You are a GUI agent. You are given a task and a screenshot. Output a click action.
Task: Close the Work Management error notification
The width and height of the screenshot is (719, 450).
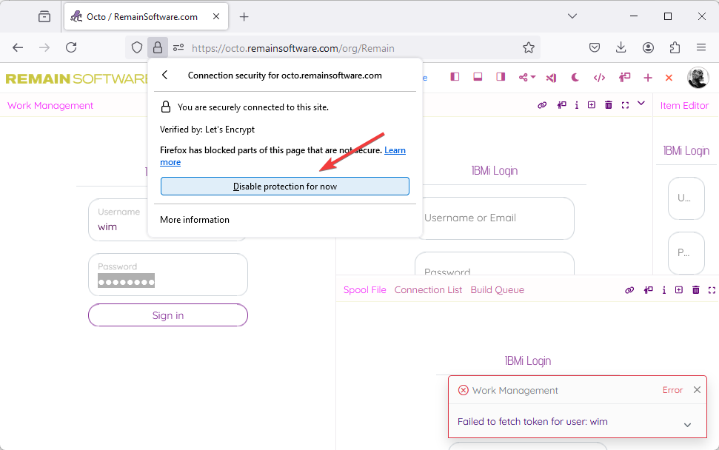tap(697, 389)
